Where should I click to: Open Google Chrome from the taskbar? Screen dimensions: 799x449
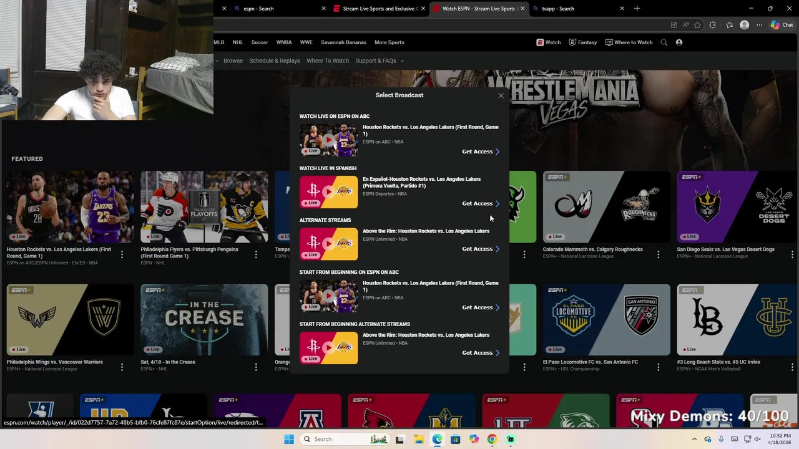(492, 439)
